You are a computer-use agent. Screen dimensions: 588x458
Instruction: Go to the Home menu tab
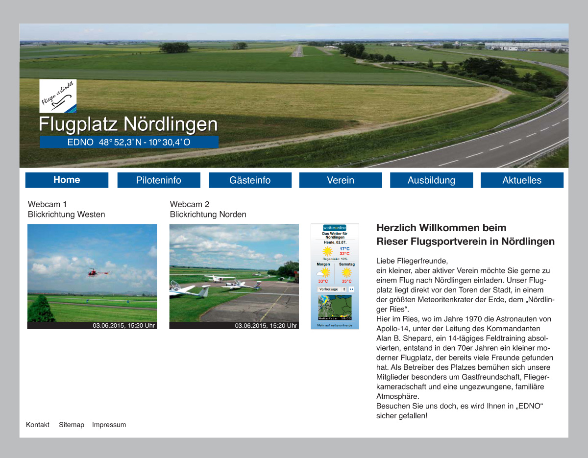pos(67,180)
